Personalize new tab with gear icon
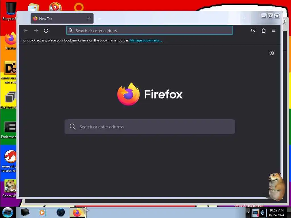The image size is (291, 218). [x=272, y=53]
